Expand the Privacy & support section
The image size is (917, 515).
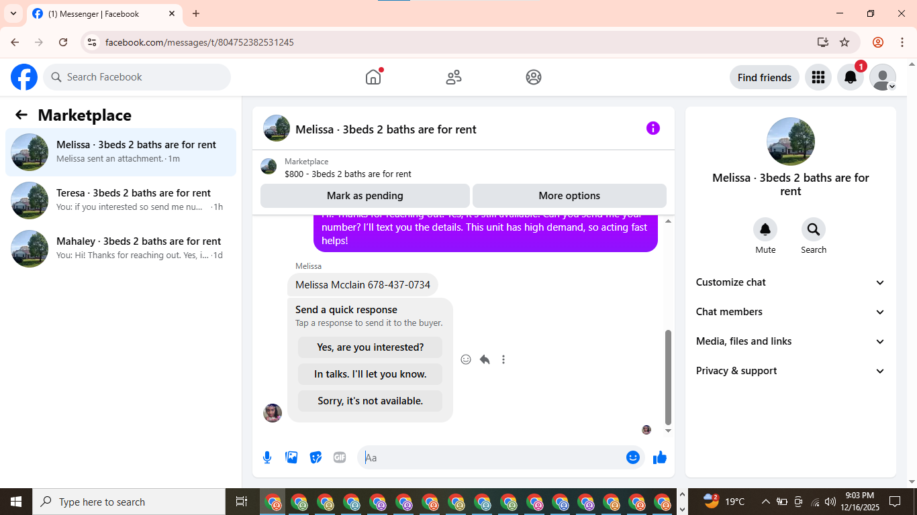pos(791,371)
